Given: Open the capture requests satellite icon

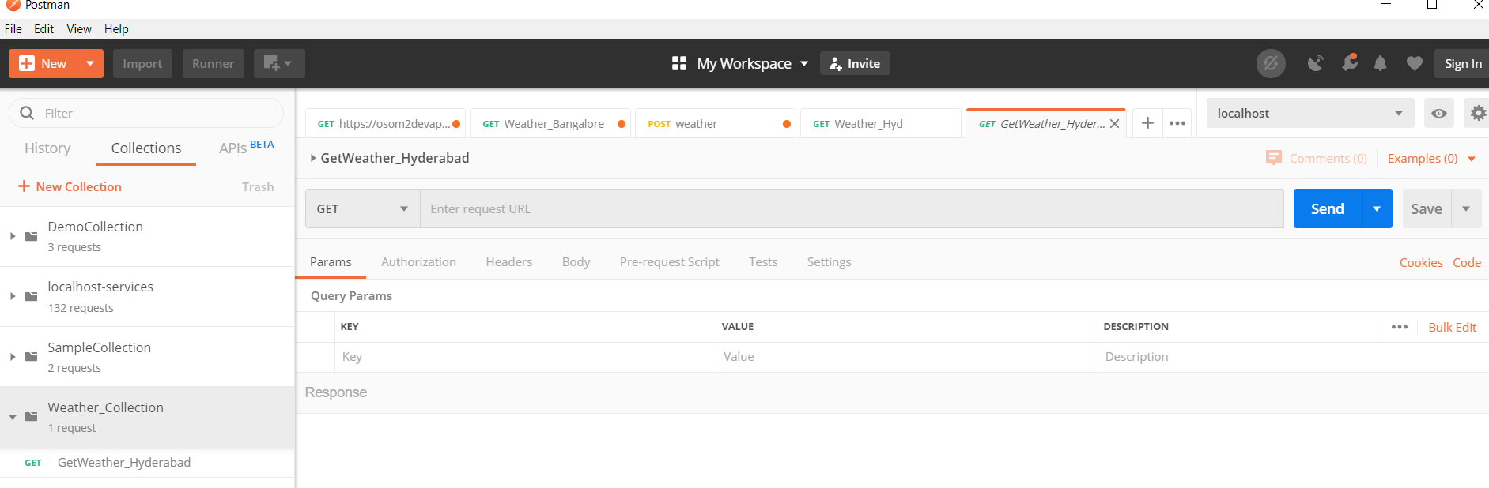Looking at the screenshot, I should pyautogui.click(x=1315, y=63).
